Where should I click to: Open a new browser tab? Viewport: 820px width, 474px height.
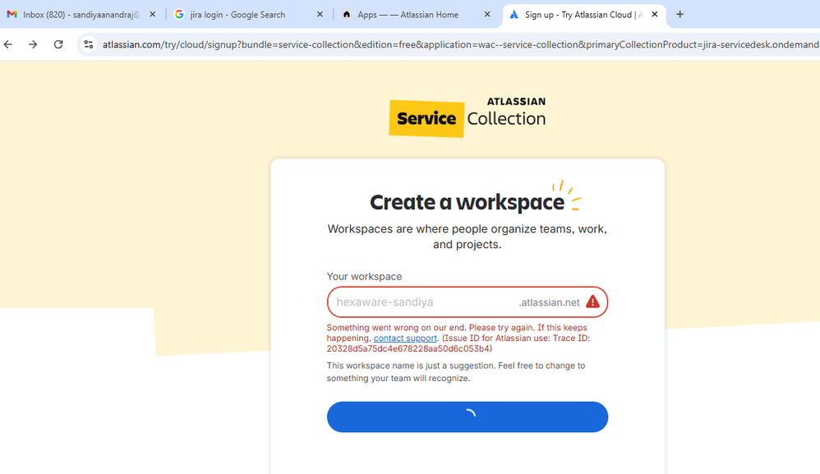679,15
